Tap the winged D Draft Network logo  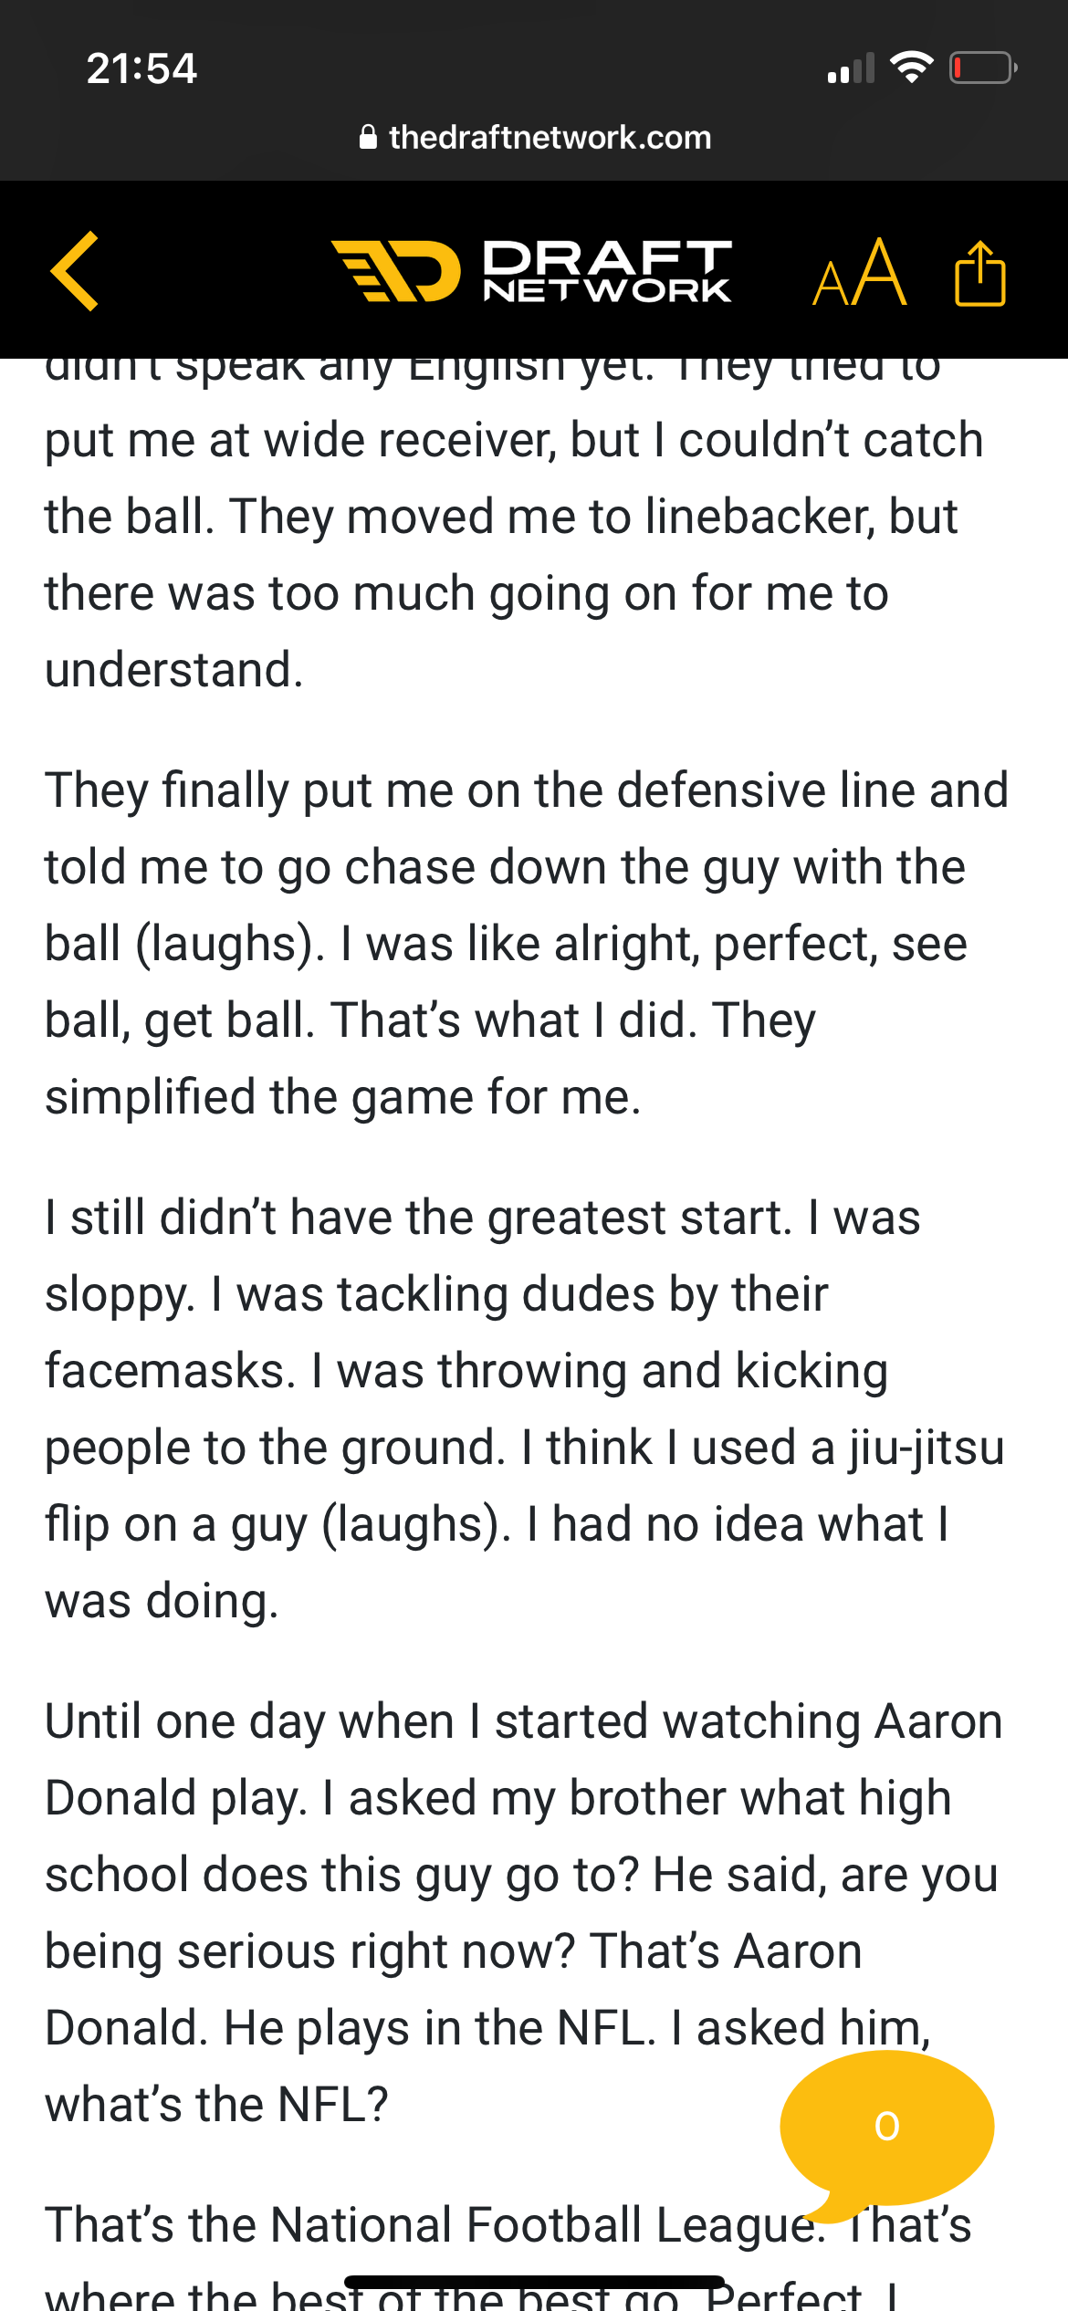(x=396, y=271)
